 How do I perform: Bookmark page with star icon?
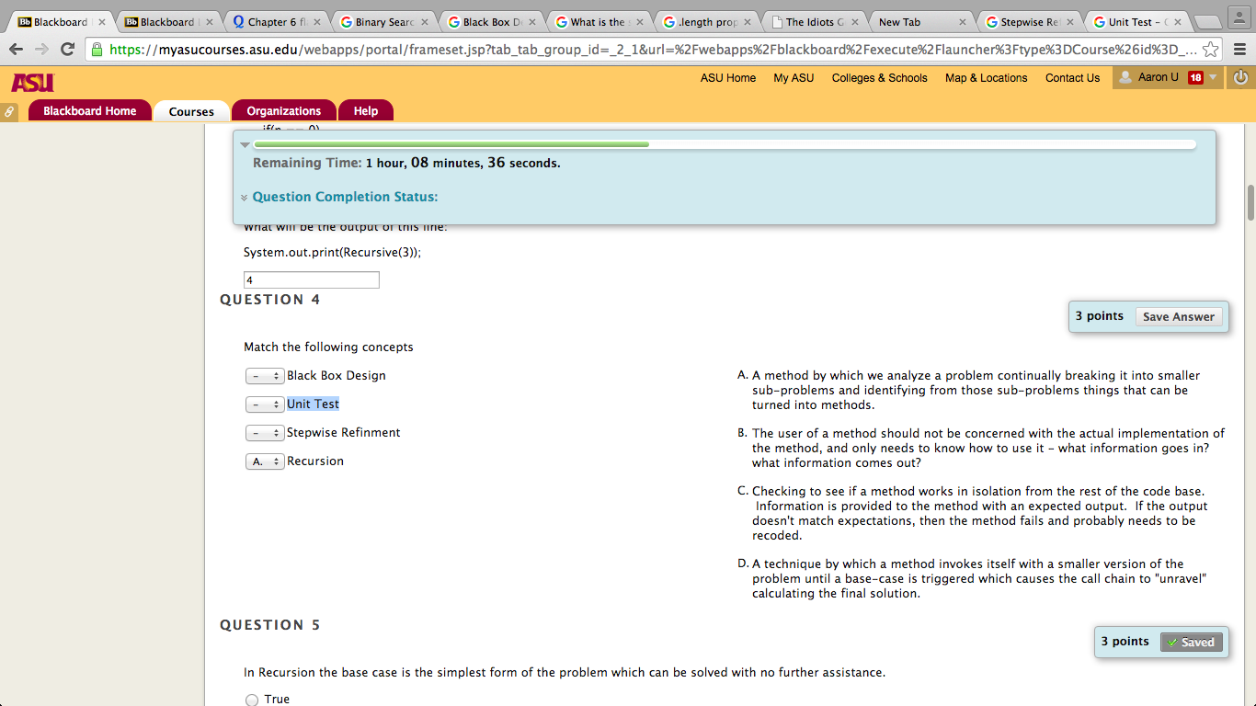[x=1211, y=50]
